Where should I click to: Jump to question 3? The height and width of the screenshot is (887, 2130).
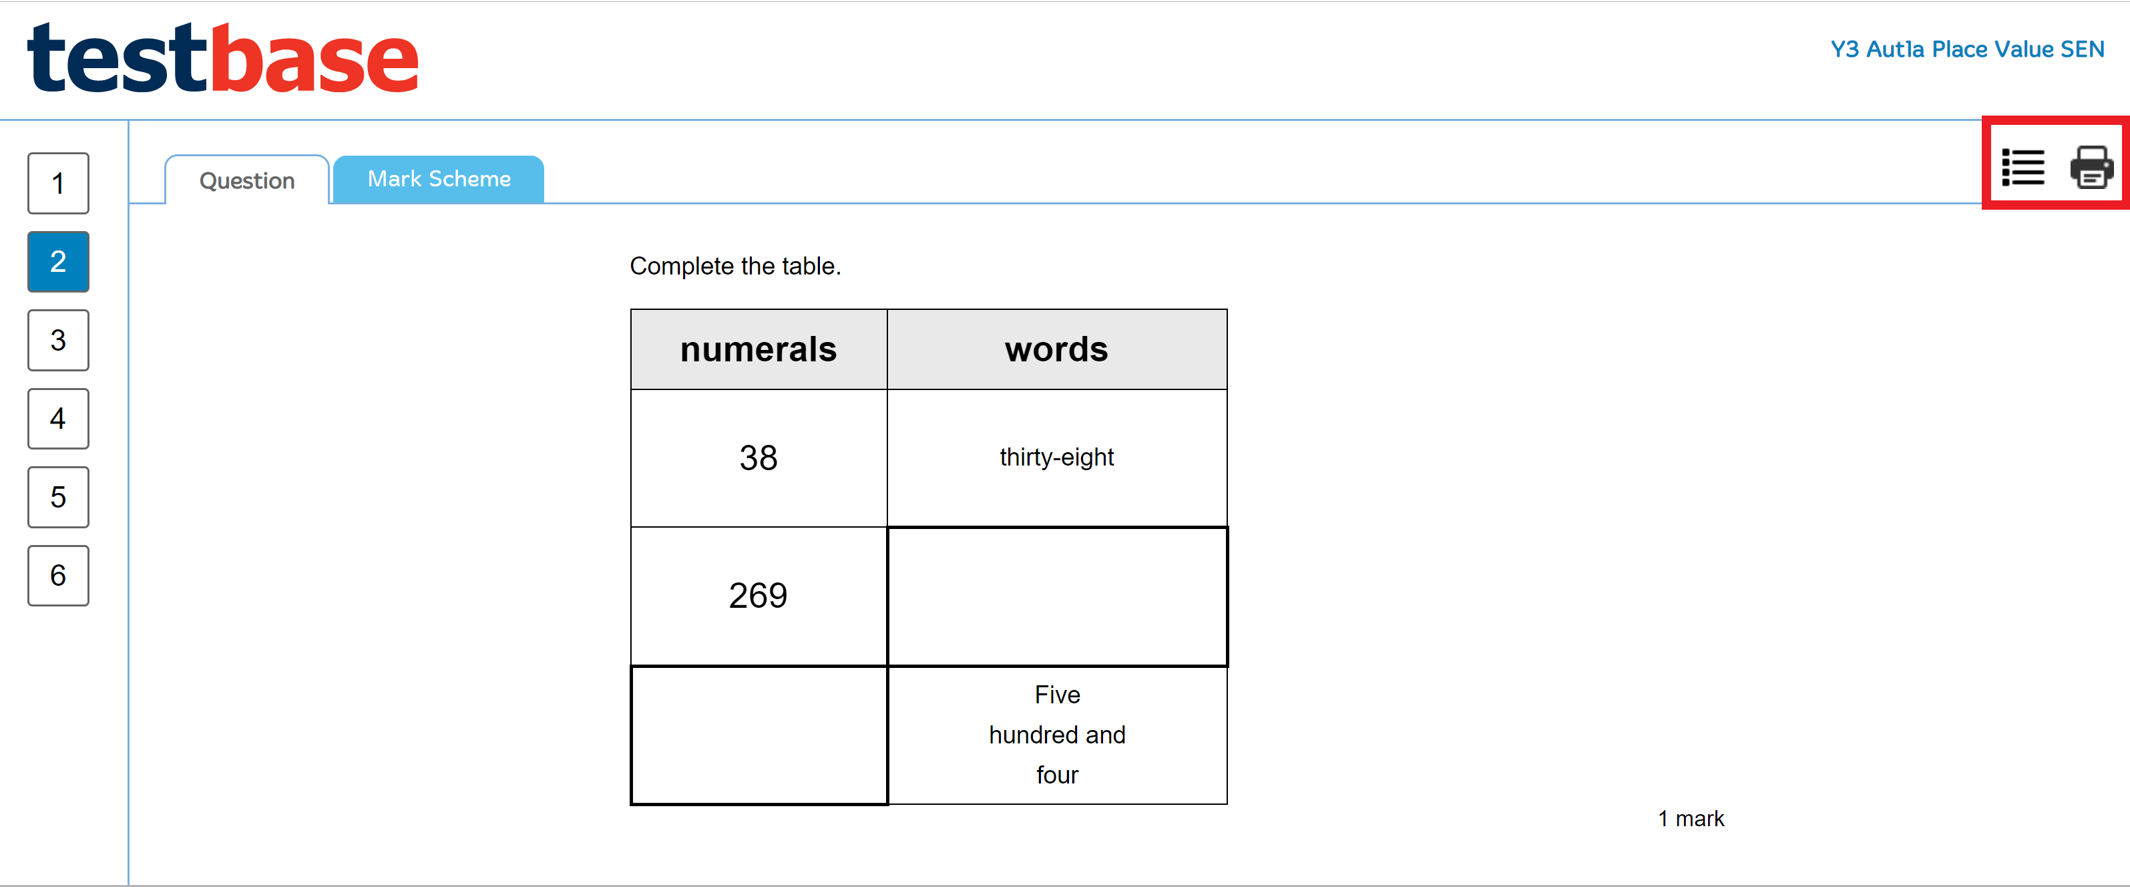tap(58, 340)
